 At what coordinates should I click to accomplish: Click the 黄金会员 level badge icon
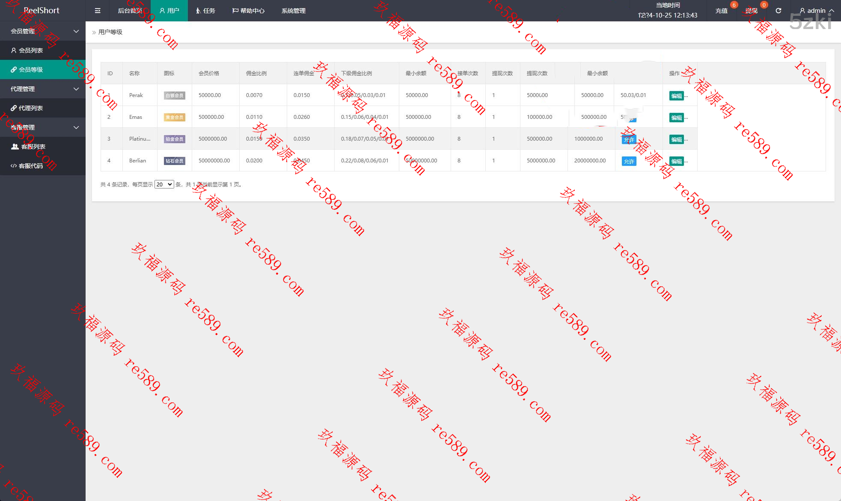[175, 118]
